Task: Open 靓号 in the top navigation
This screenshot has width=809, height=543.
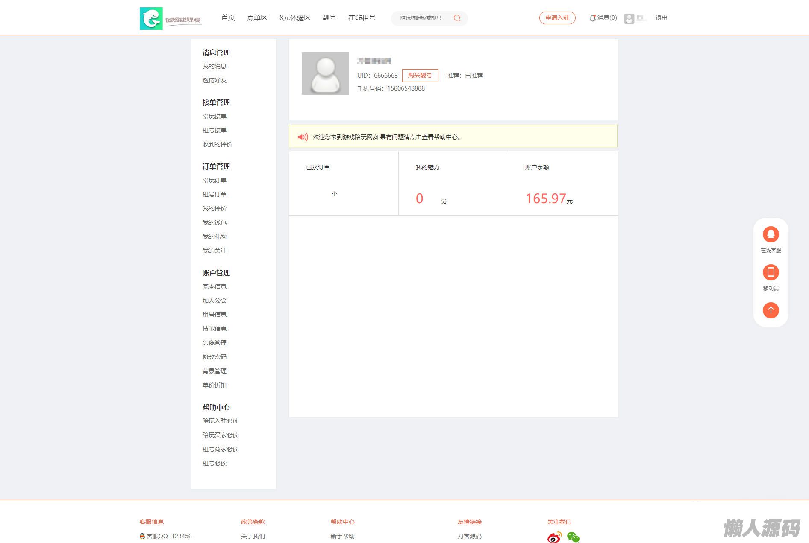Action: pyautogui.click(x=329, y=18)
